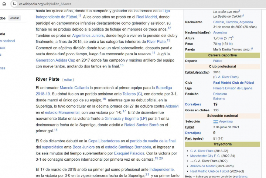Open Manchester City F. C. trayectoria link

click(x=205, y=156)
